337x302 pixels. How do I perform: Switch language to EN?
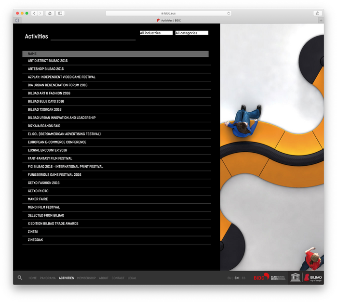tap(236, 278)
